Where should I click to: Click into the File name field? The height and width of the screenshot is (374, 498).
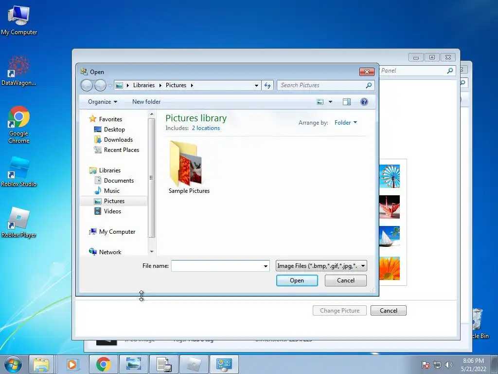click(216, 266)
